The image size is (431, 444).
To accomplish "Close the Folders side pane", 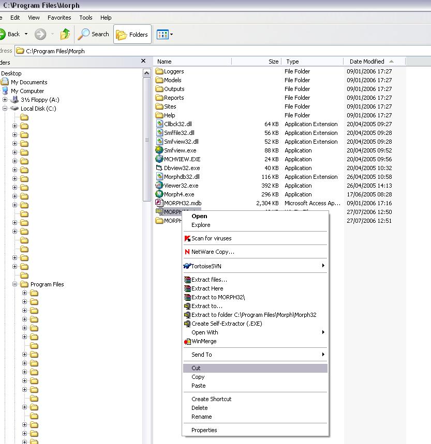I will coord(143,61).
